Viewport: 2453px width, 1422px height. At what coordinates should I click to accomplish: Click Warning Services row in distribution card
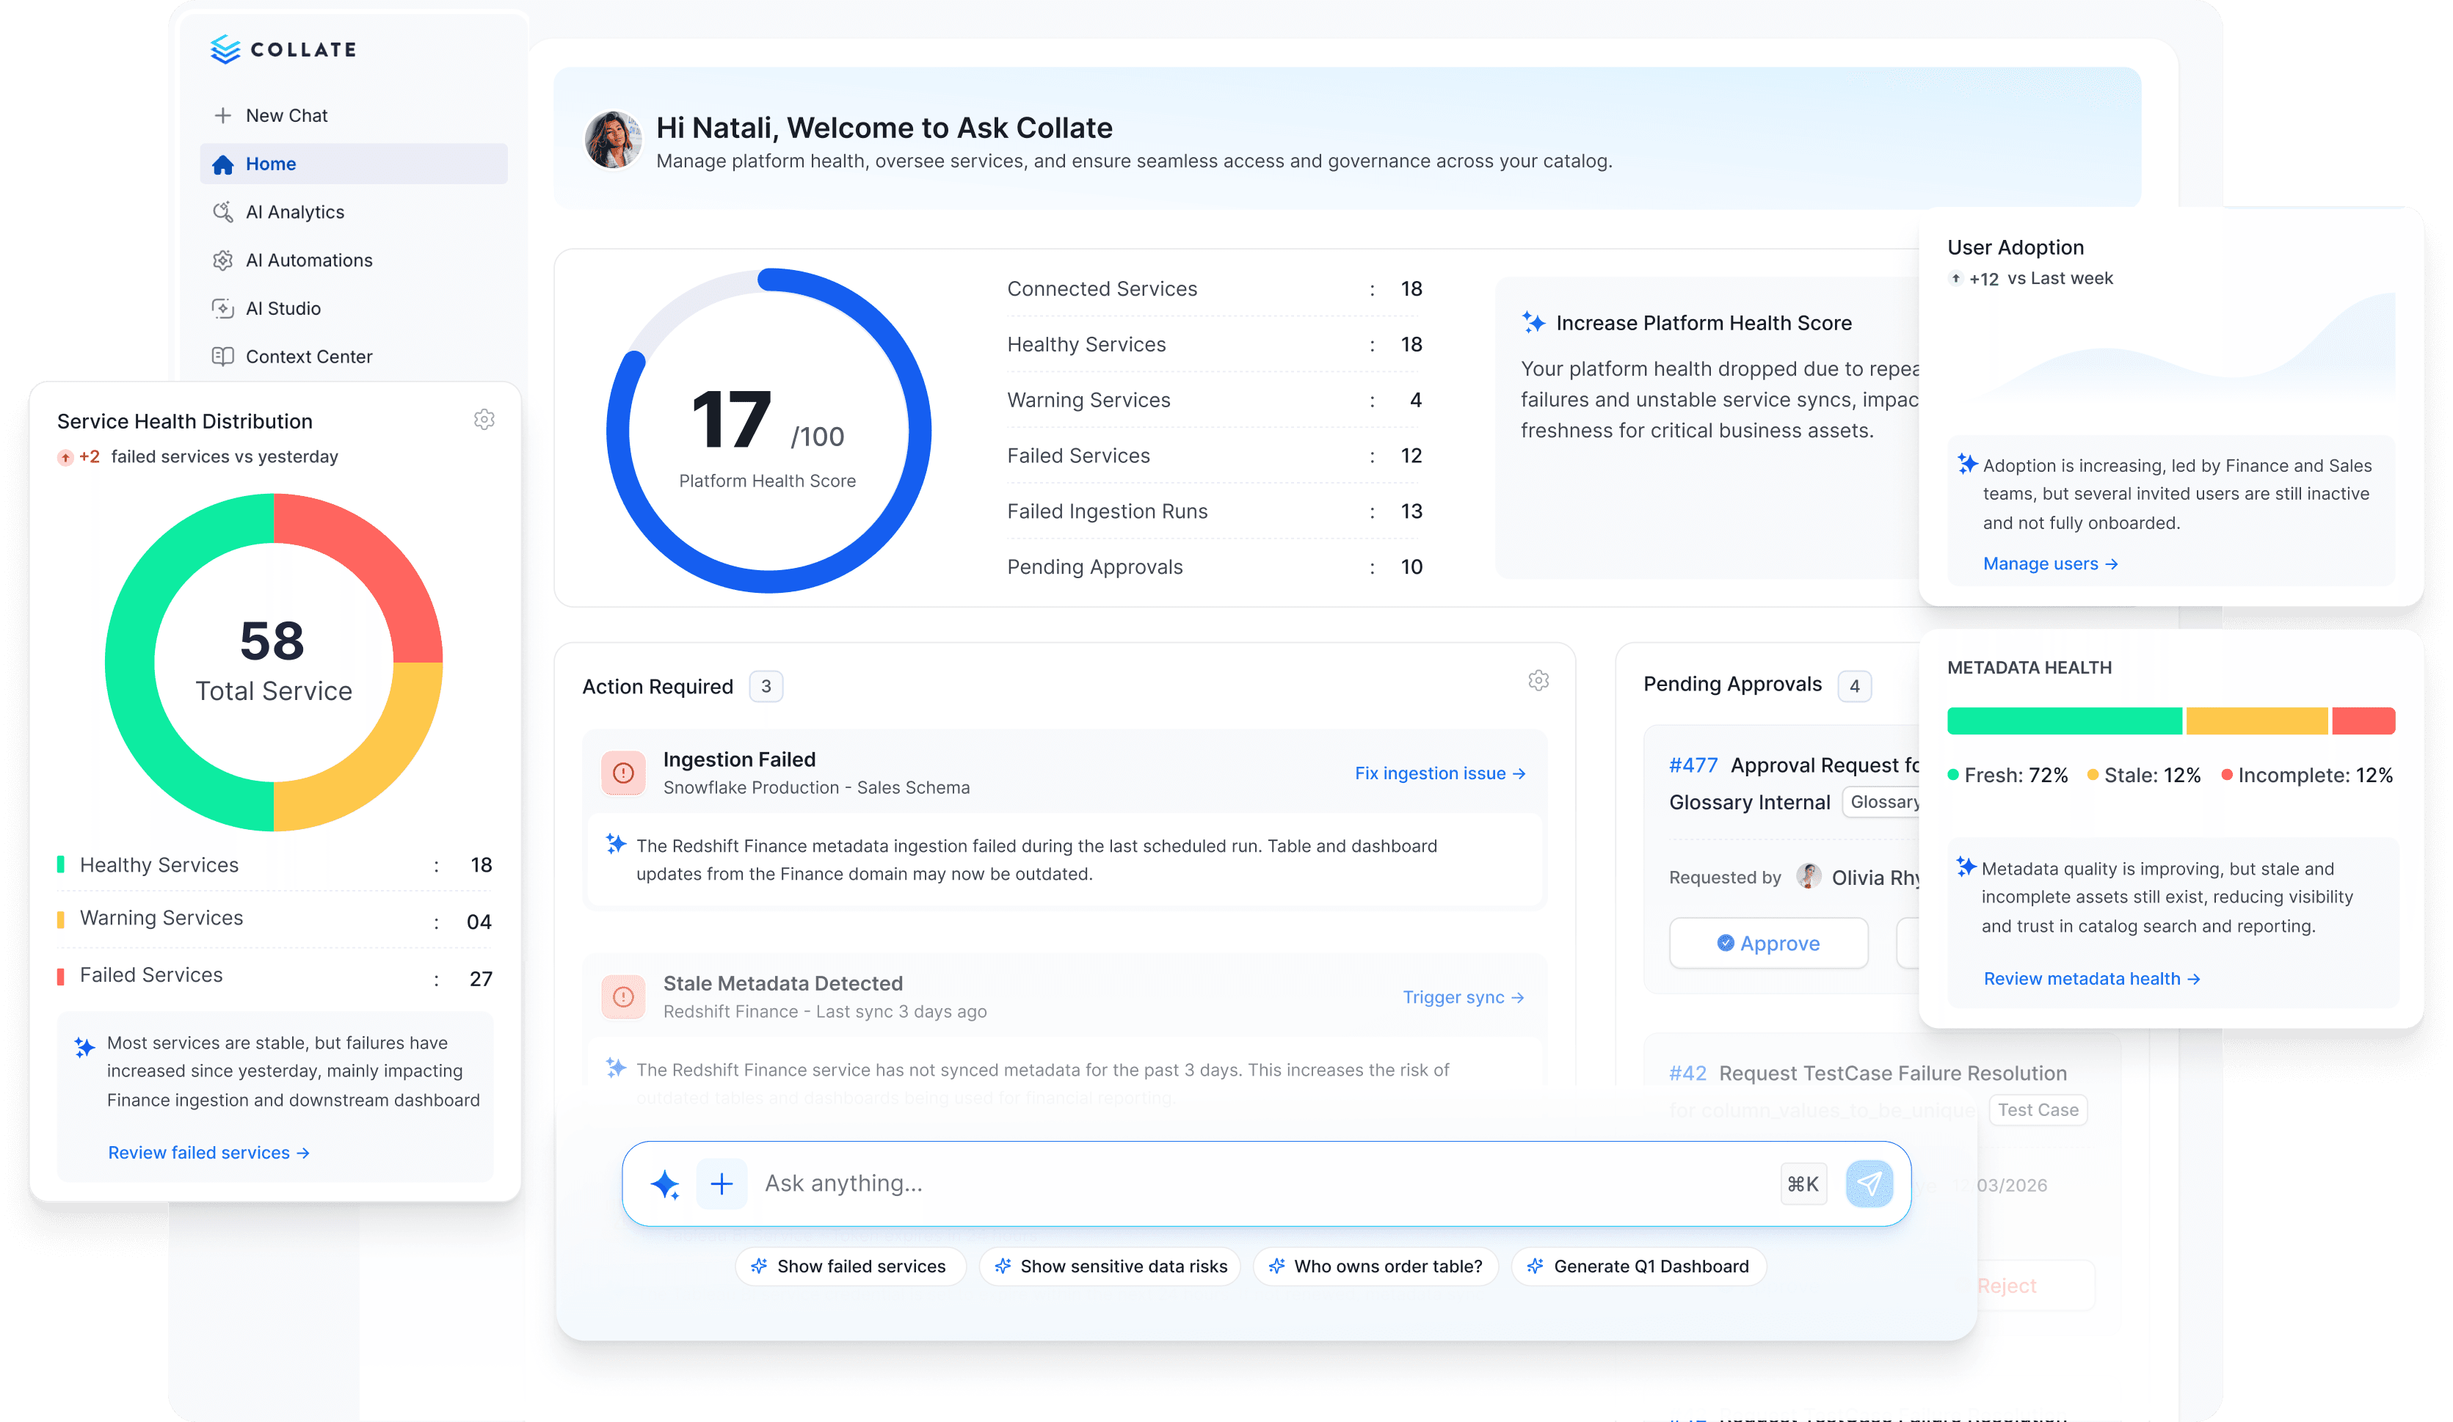click(x=275, y=919)
